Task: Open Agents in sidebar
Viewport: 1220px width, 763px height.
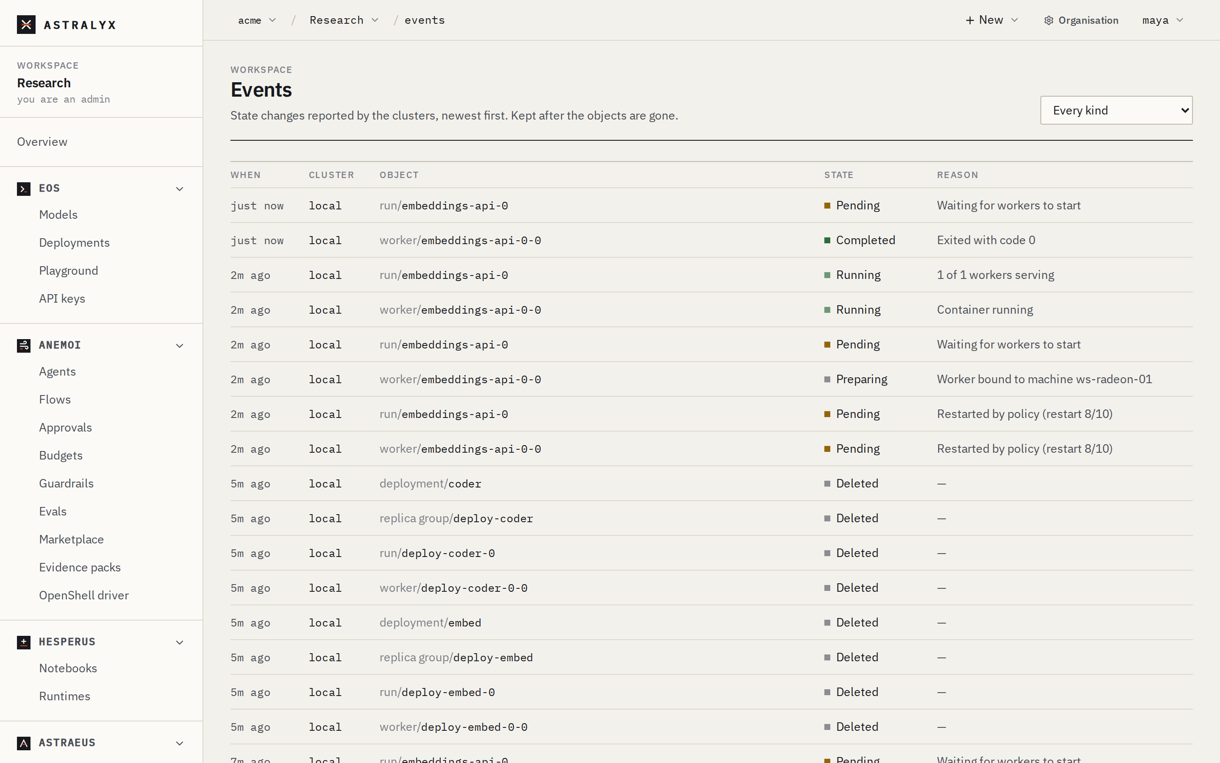Action: click(x=58, y=371)
